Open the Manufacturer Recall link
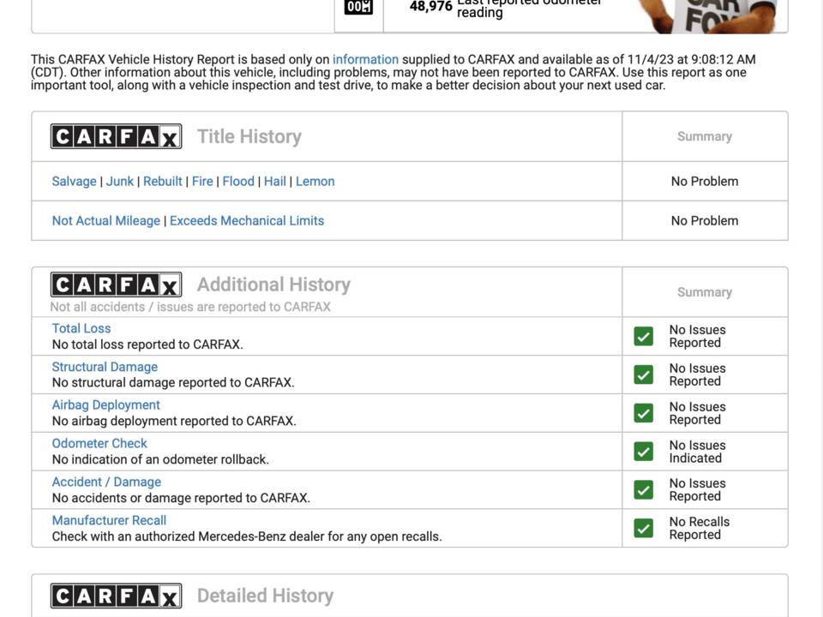 tap(109, 520)
